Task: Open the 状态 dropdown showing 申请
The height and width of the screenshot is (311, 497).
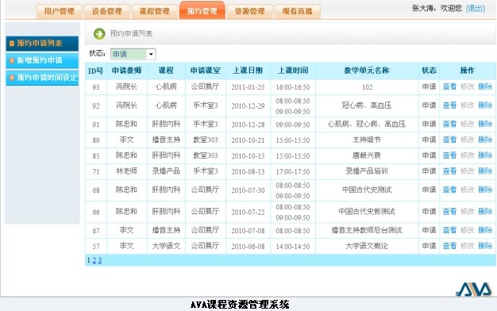Action: 133,54
